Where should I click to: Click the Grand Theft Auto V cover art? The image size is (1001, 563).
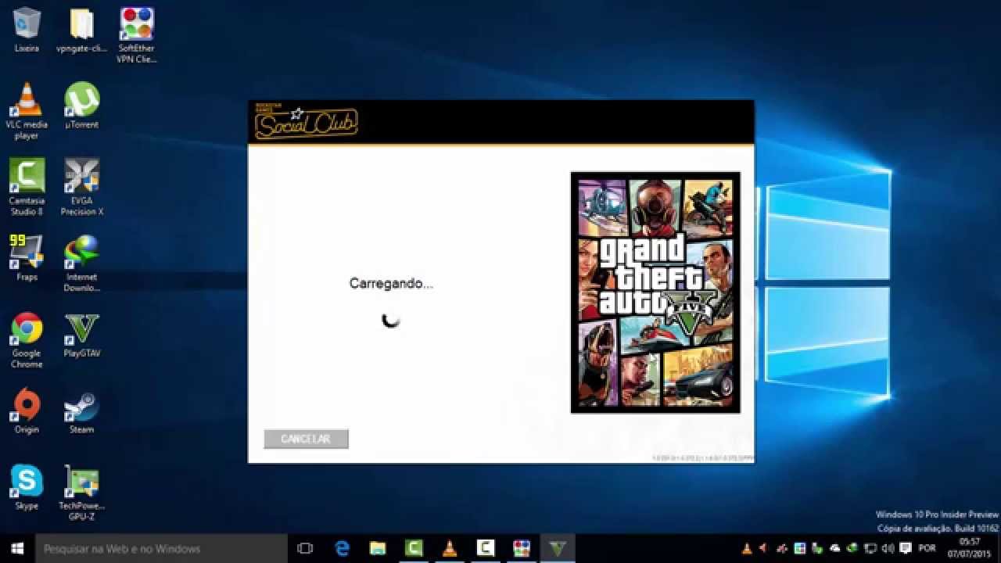655,292
